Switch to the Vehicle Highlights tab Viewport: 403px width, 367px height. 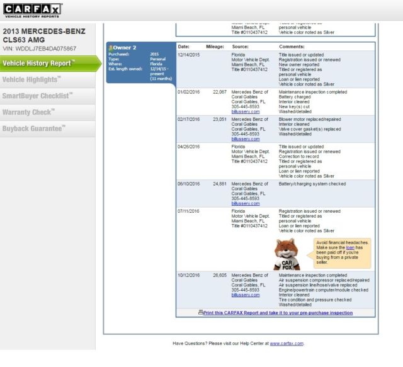(x=32, y=80)
